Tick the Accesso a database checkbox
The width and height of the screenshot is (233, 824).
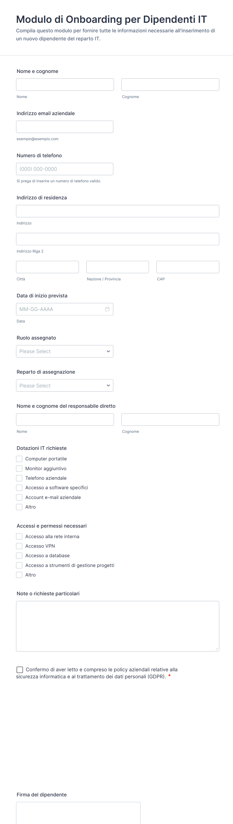pos(19,556)
